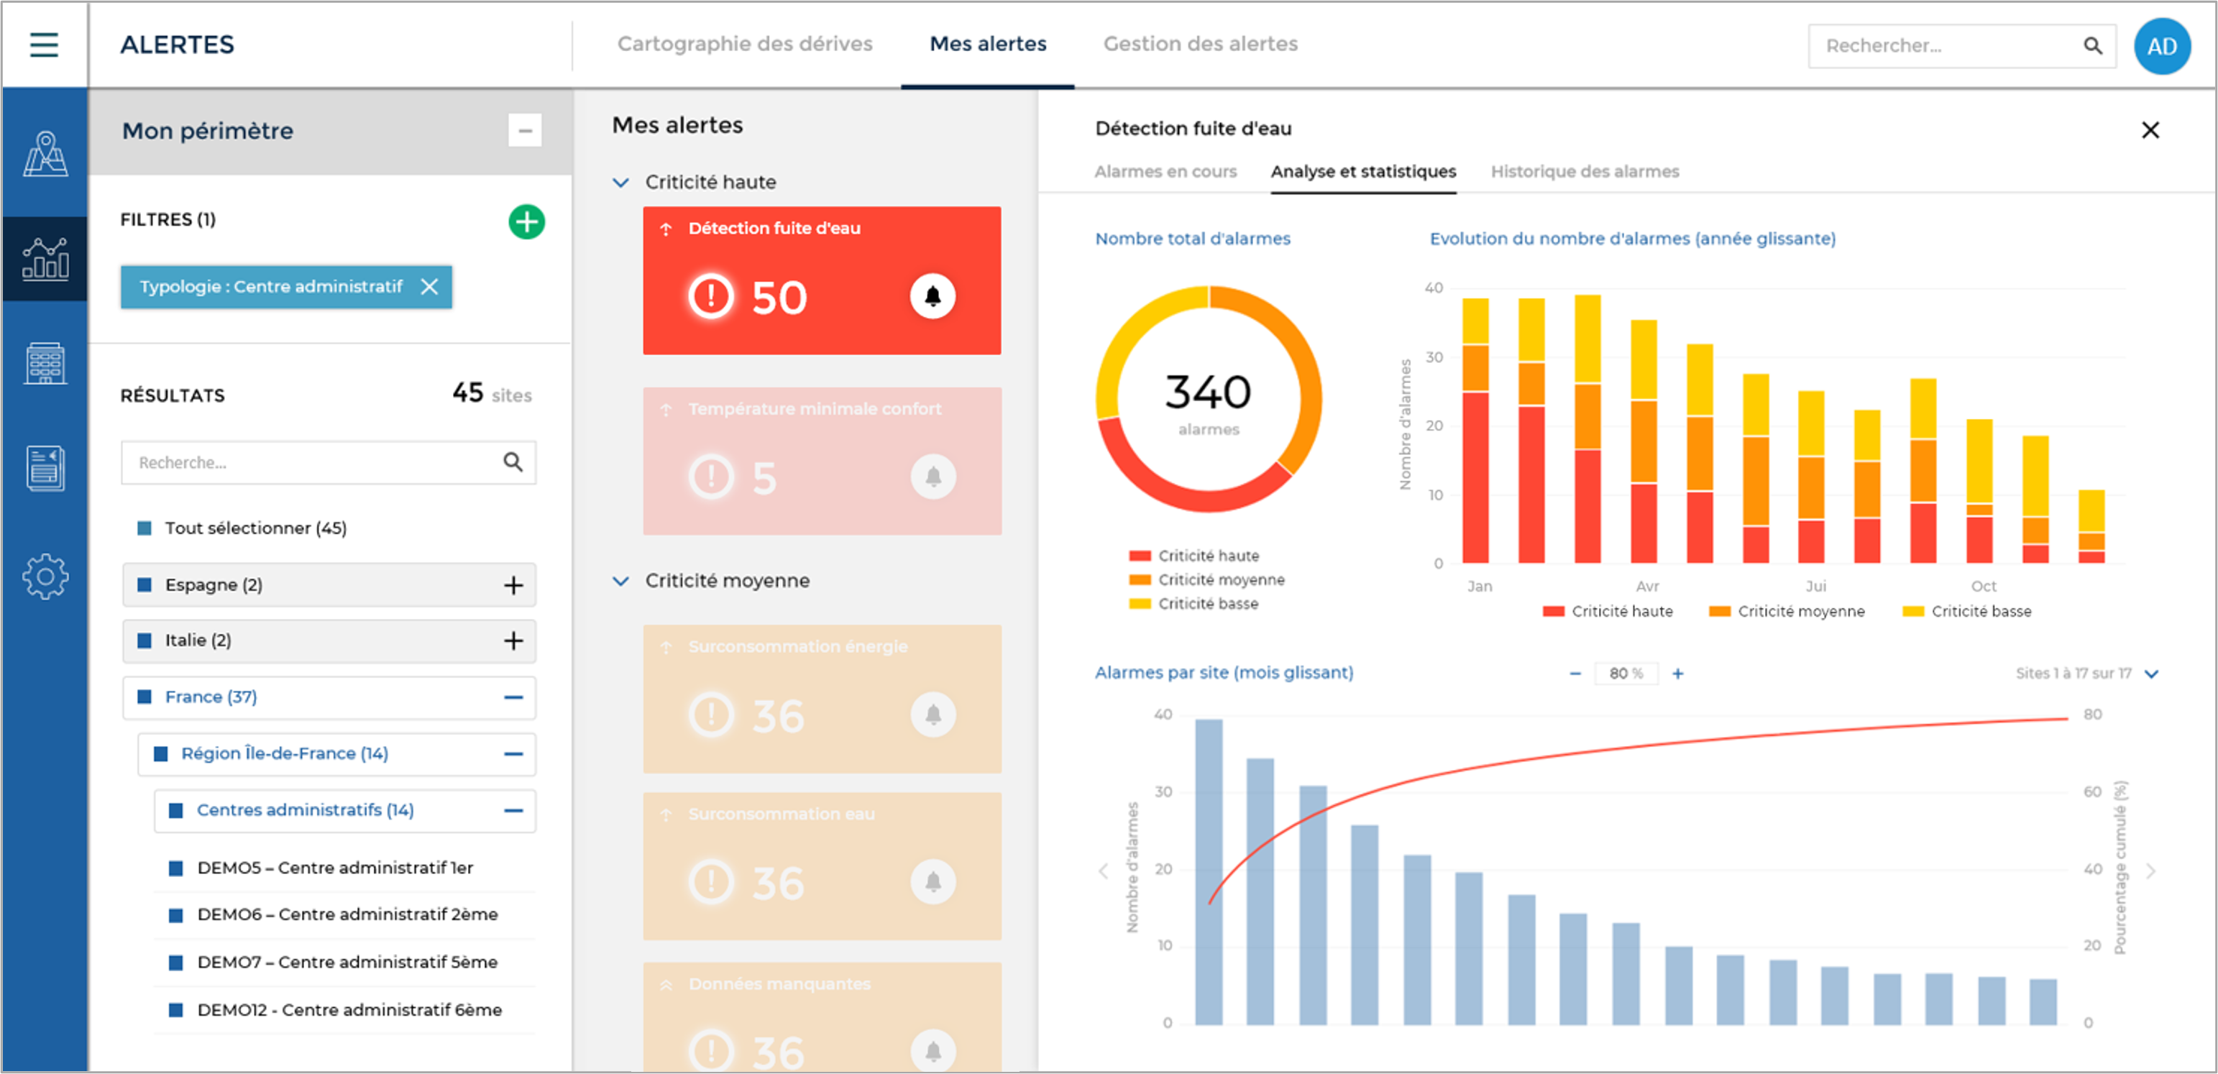
Task: Open the Température minimale confort alert card
Action: pyautogui.click(x=822, y=460)
